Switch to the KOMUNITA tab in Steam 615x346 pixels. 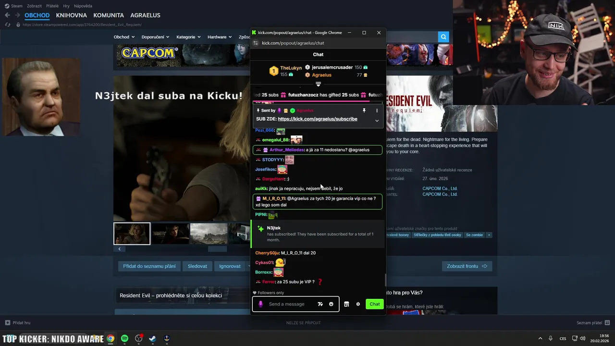[x=109, y=15]
